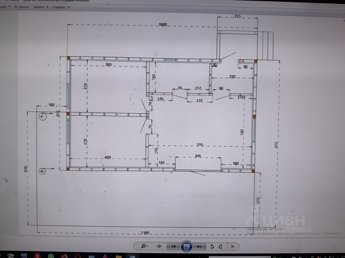Screen dimensions: 345x258
Task: Click the circled A axis marker
Action: click(x=43, y=116)
